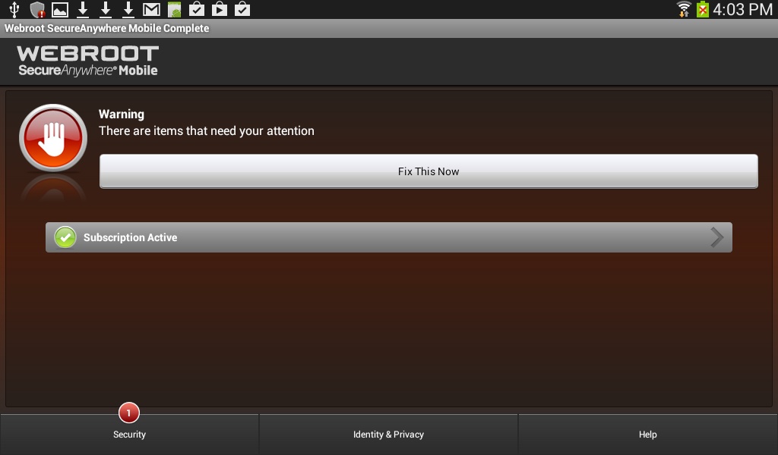Open the Gmail envelope notification icon
The width and height of the screenshot is (778, 455).
[151, 9]
